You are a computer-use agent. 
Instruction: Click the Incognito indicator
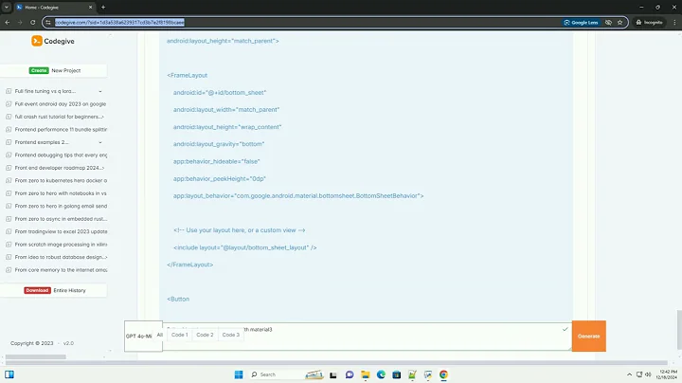pos(649,22)
